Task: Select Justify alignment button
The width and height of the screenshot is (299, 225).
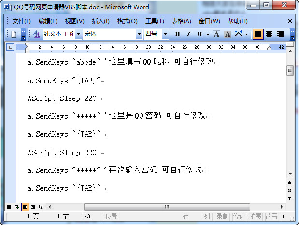Action: click(x=258, y=34)
